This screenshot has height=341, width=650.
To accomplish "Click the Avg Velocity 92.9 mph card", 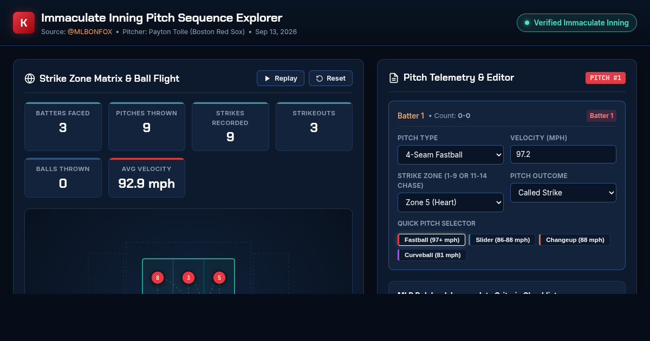I will [147, 178].
